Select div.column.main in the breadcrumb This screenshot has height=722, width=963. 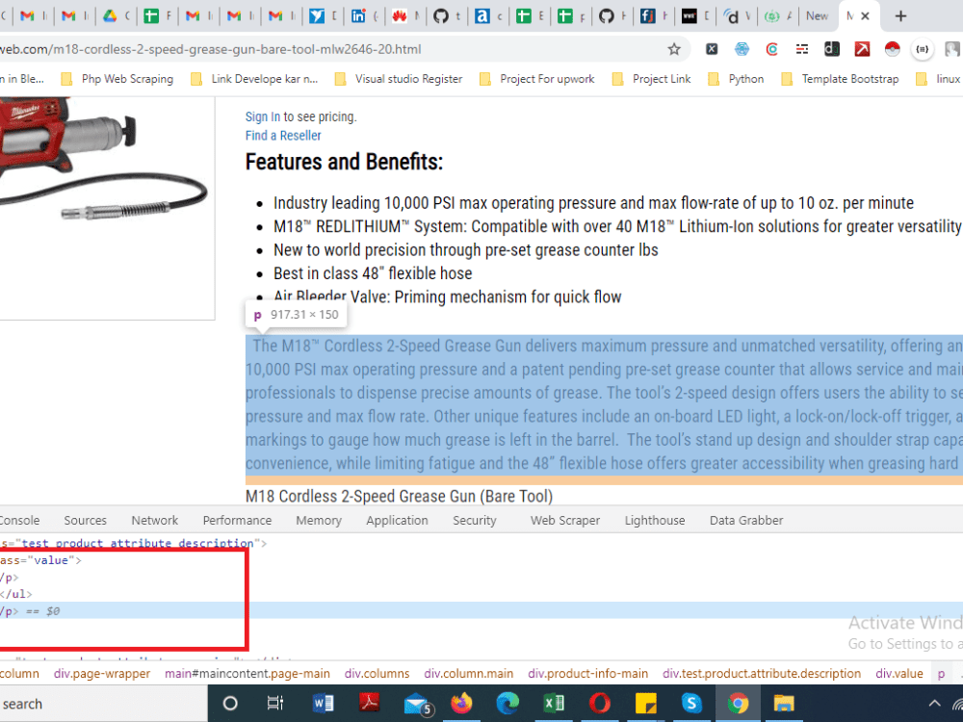(469, 674)
